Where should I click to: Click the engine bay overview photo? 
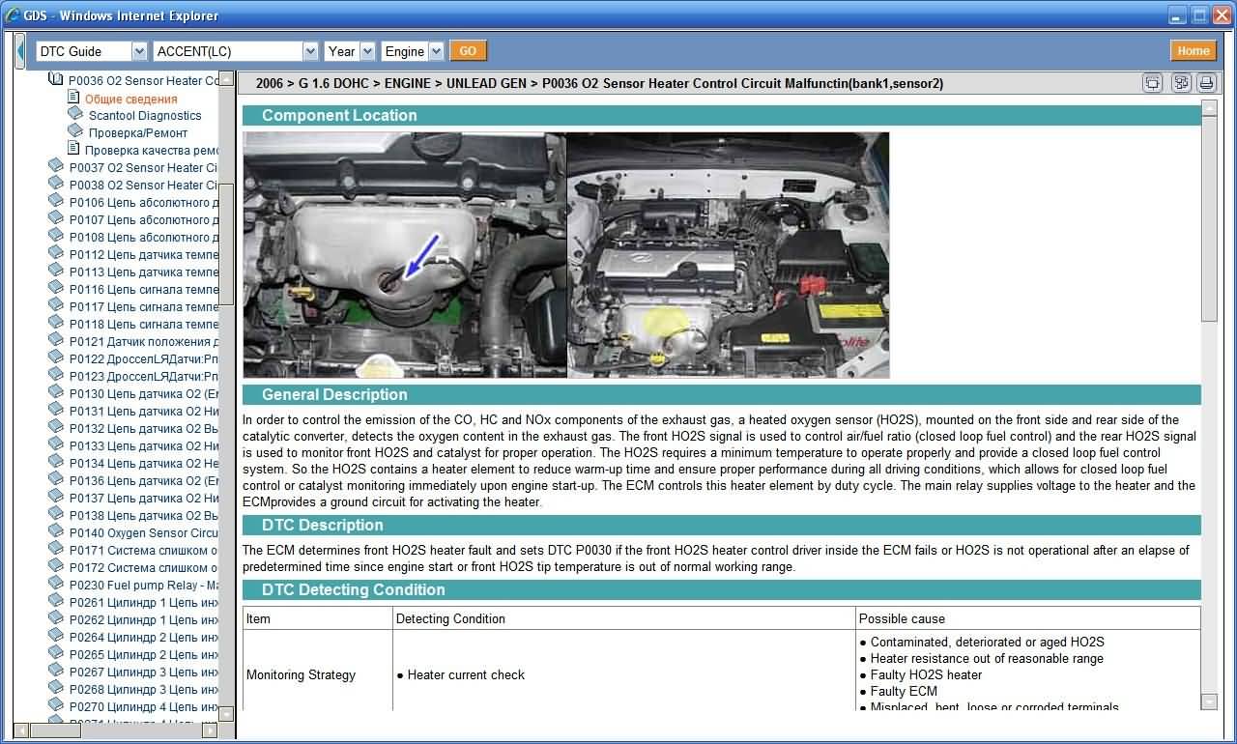(x=728, y=255)
